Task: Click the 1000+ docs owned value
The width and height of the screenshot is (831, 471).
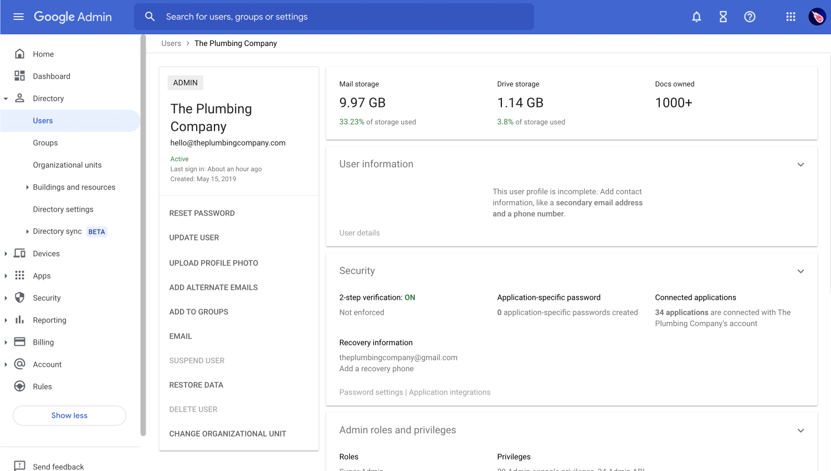Action: pos(674,103)
